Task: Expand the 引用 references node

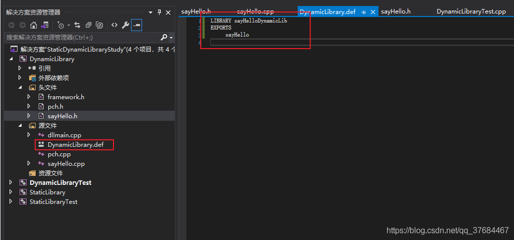Action: pyautogui.click(x=20, y=69)
